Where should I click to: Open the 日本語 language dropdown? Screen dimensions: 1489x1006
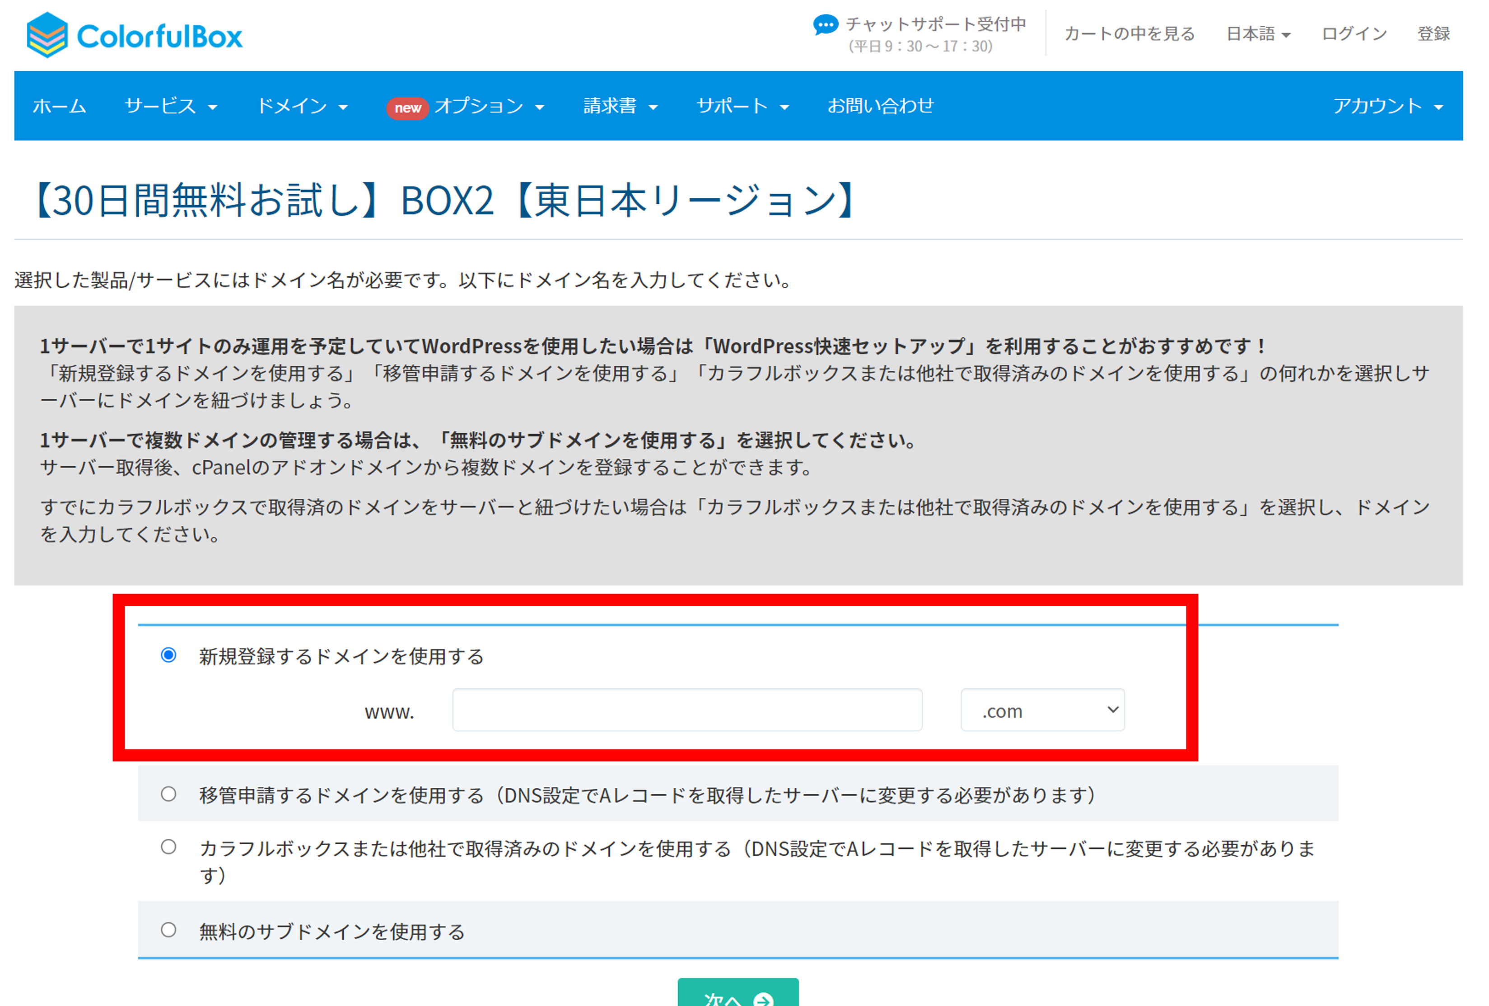[1258, 34]
